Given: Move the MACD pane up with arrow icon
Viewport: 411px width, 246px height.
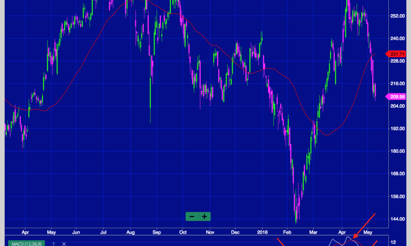Looking at the screenshot, I should tap(53, 244).
